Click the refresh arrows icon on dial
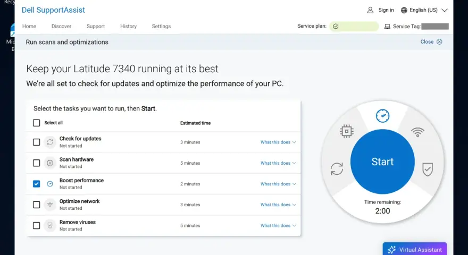Viewport: 468px width, 255px height. [x=337, y=169]
